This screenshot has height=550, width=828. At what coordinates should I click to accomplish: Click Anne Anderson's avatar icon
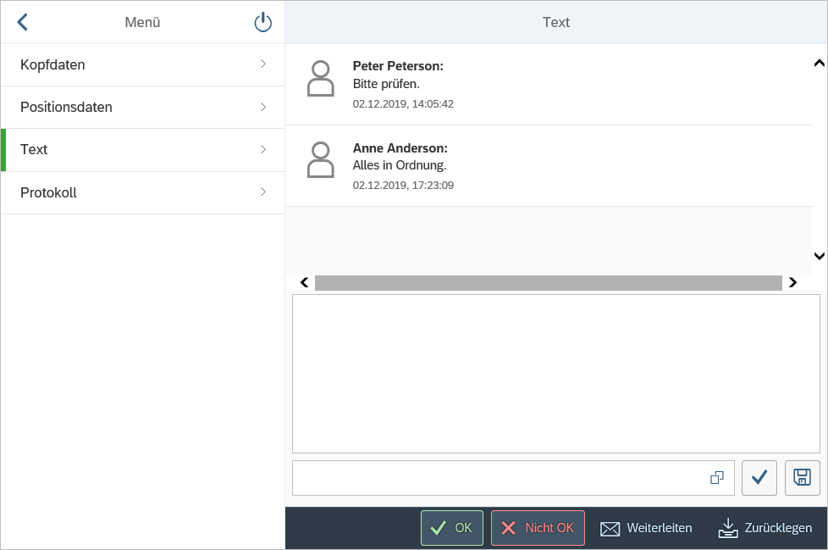[320, 160]
